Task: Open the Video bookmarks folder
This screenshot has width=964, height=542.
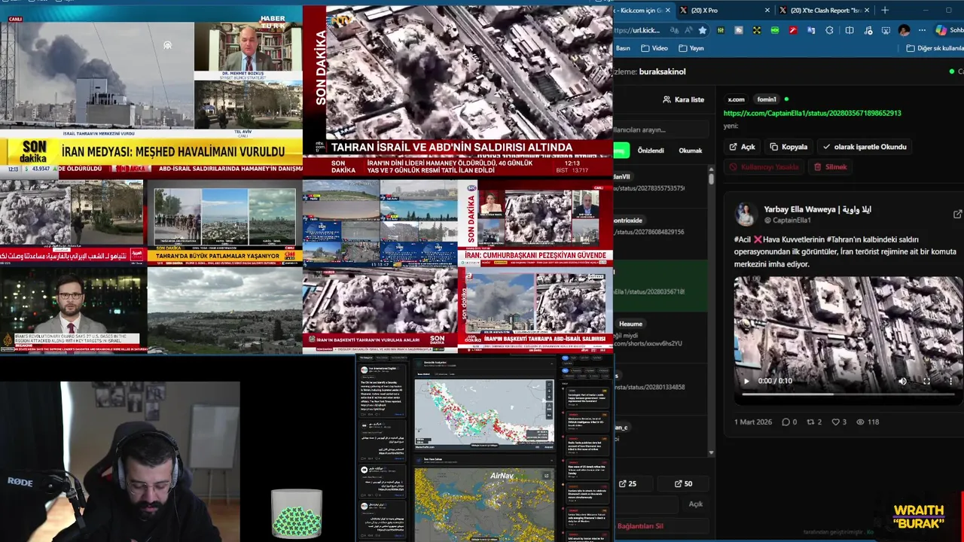Action: (654, 48)
